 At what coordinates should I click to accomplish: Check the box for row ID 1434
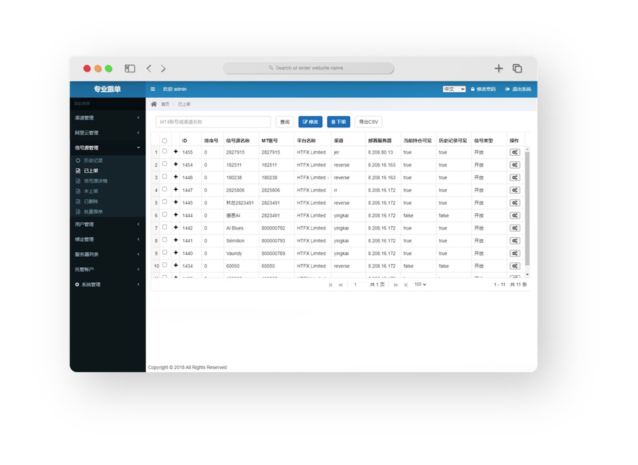click(165, 265)
